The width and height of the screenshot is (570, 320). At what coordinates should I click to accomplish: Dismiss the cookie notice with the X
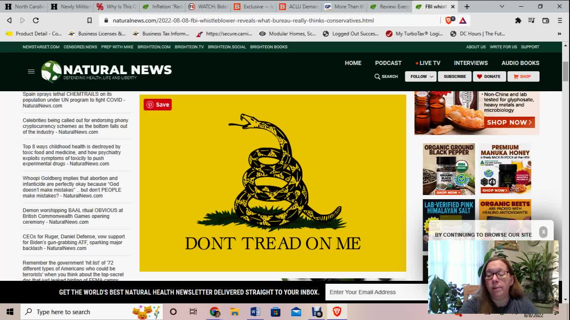543,232
